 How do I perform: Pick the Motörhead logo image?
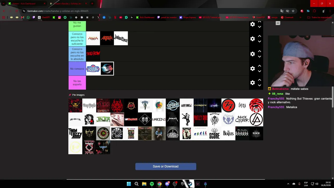(214, 119)
